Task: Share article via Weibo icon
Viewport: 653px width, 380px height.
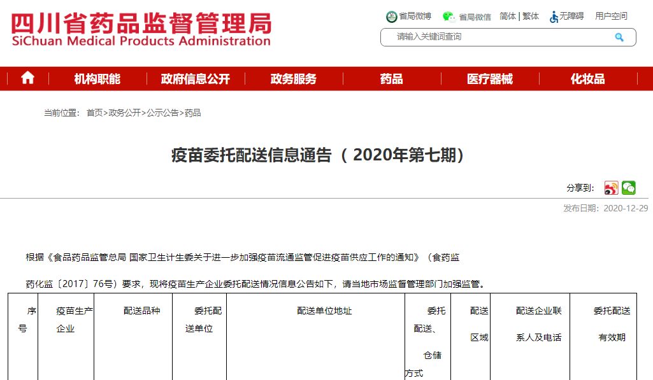Action: pos(611,188)
